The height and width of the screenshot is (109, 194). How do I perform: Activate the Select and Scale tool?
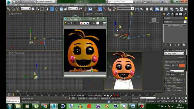61,9
